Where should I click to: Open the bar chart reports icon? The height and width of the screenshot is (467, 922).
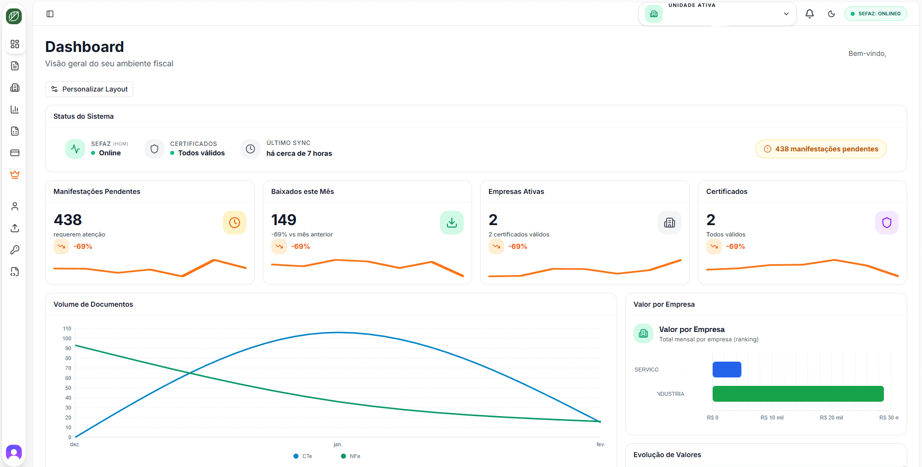click(14, 109)
